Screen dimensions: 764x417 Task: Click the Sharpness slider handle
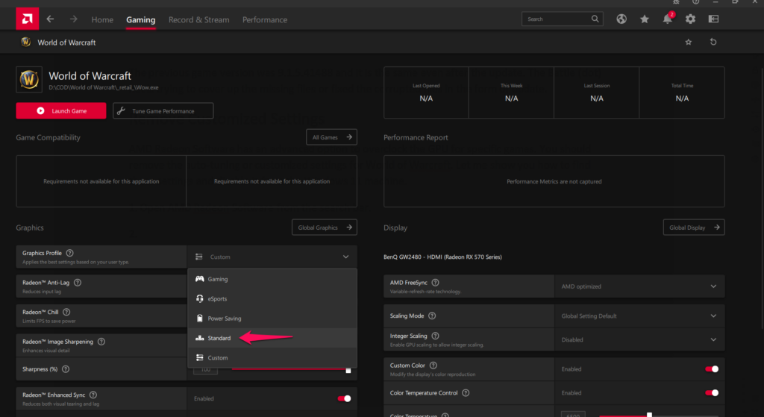click(348, 370)
